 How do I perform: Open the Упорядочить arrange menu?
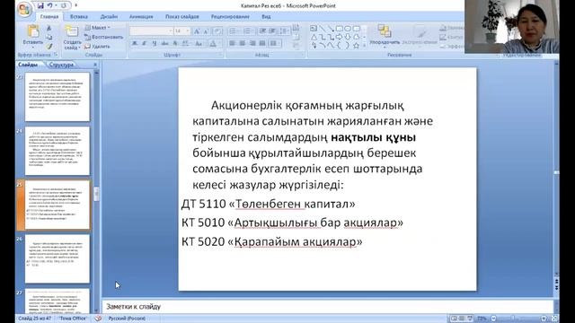(385, 36)
